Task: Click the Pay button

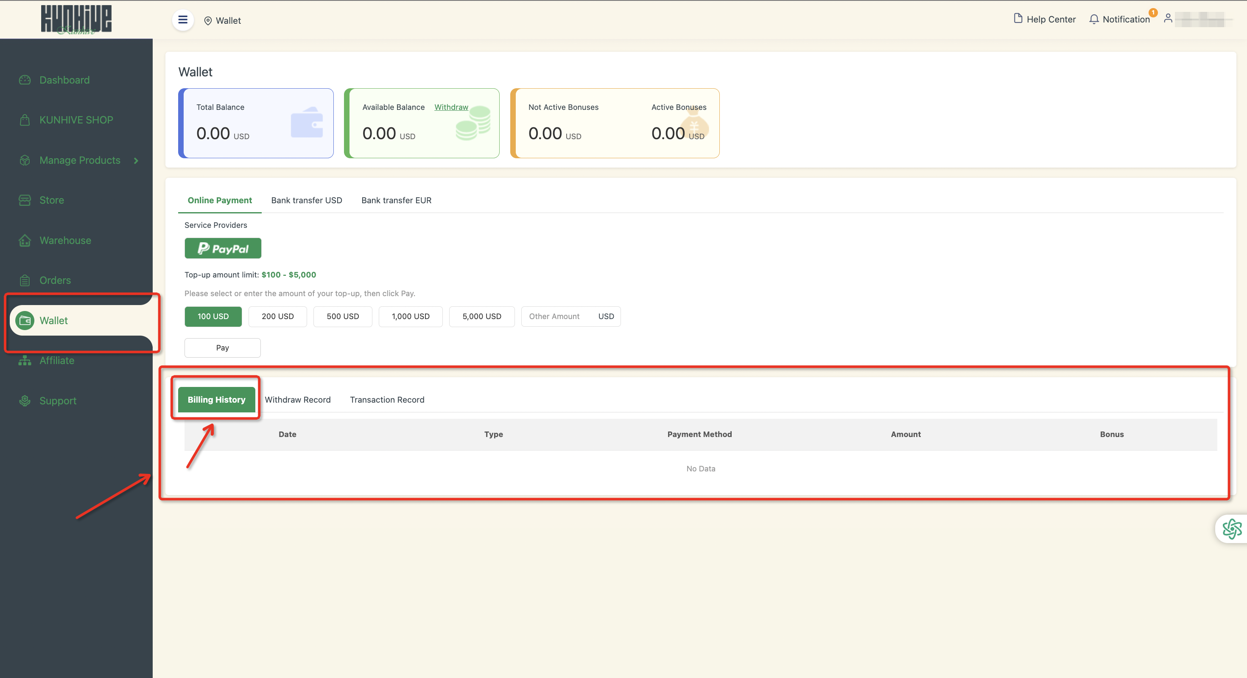Action: (222, 348)
